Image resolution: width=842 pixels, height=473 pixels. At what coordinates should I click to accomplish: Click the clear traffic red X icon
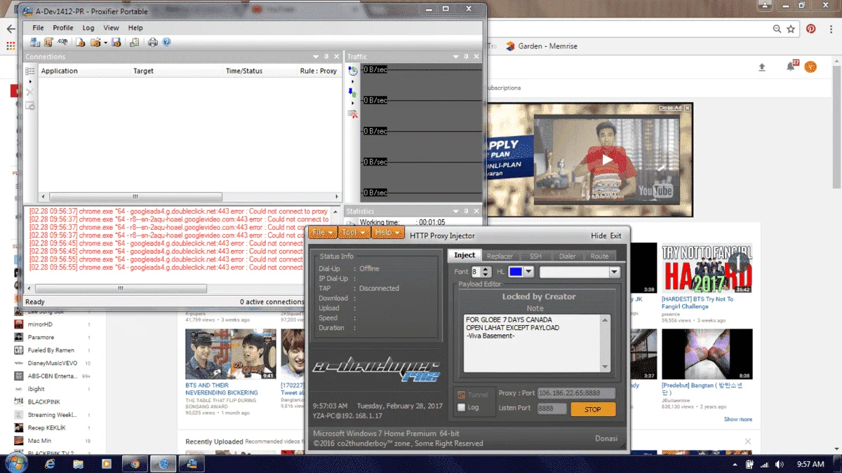pos(354,113)
